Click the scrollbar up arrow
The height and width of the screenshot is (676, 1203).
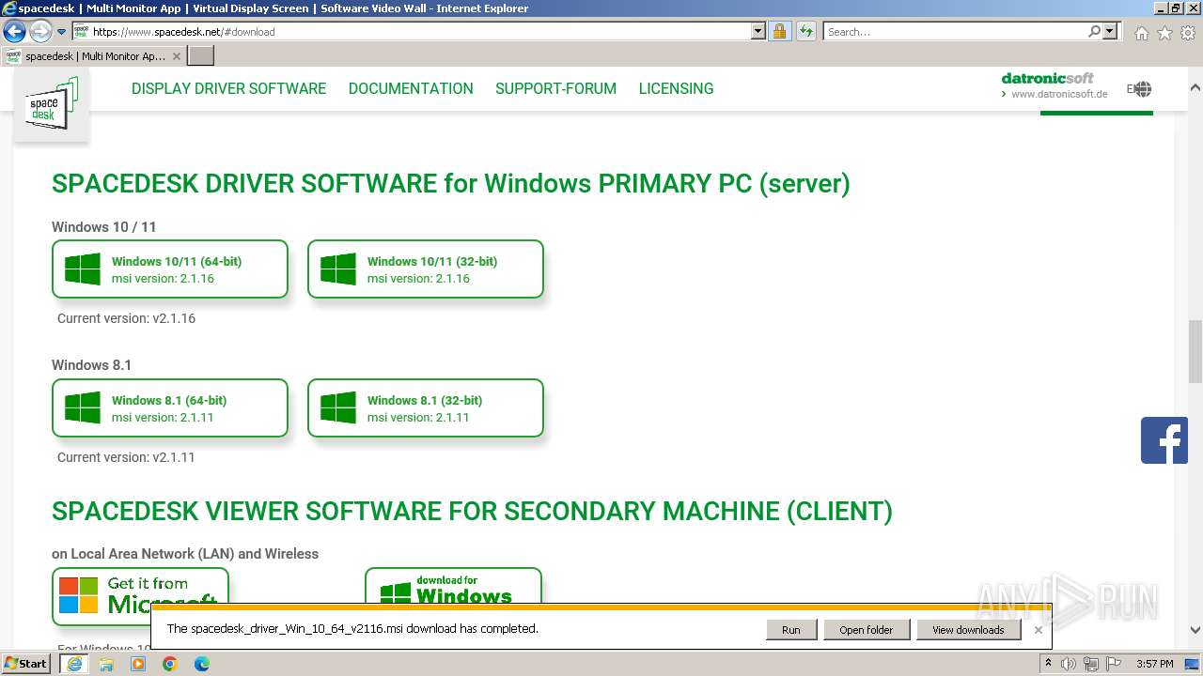tap(1195, 87)
